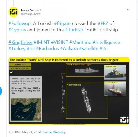Open ImageSat Intl. profile name
This screenshot has width=138, height=137.
(x=31, y=10)
